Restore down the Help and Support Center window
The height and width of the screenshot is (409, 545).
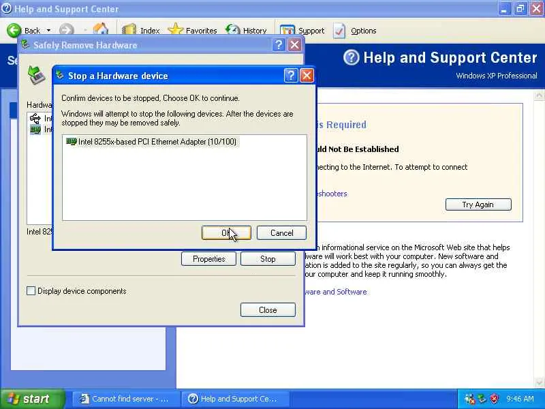click(x=520, y=9)
